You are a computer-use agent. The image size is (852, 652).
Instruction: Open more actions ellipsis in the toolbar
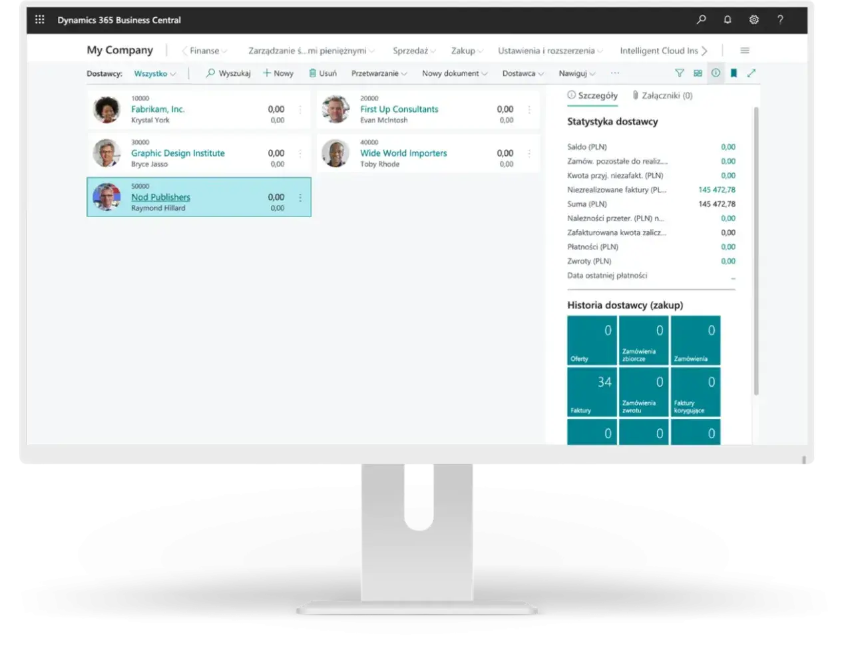coord(615,73)
